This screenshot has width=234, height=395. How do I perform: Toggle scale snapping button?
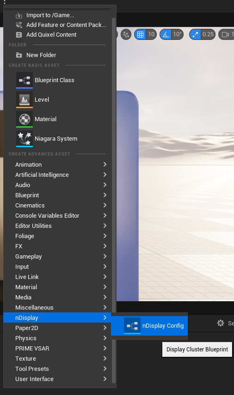(x=195, y=34)
